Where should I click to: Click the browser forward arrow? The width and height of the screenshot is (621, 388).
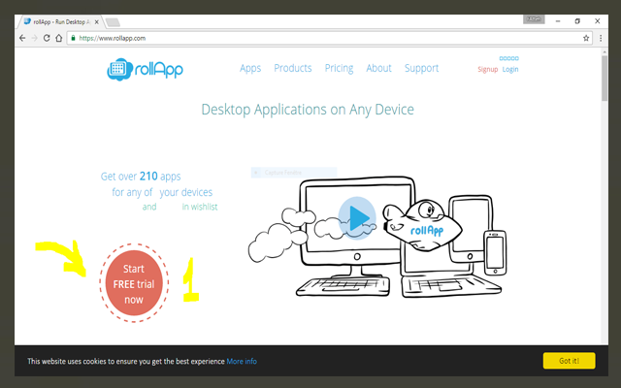36,38
